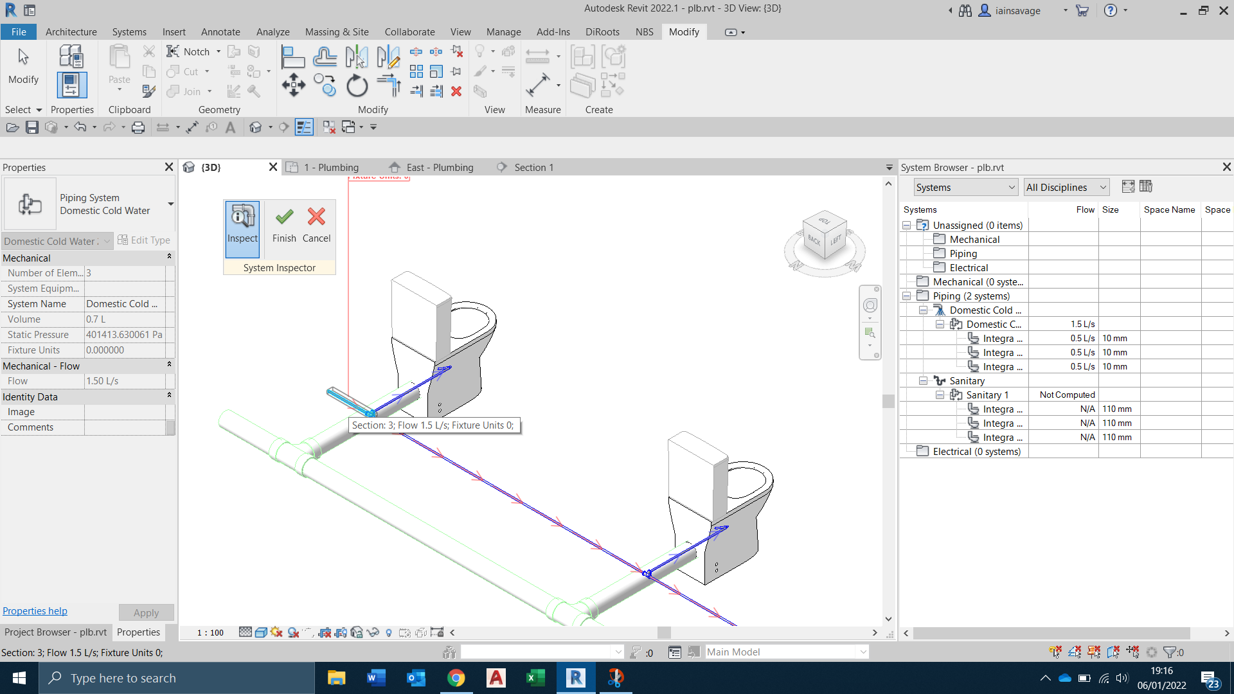
Task: Open the Architecture ribbon tab
Action: coord(71,31)
